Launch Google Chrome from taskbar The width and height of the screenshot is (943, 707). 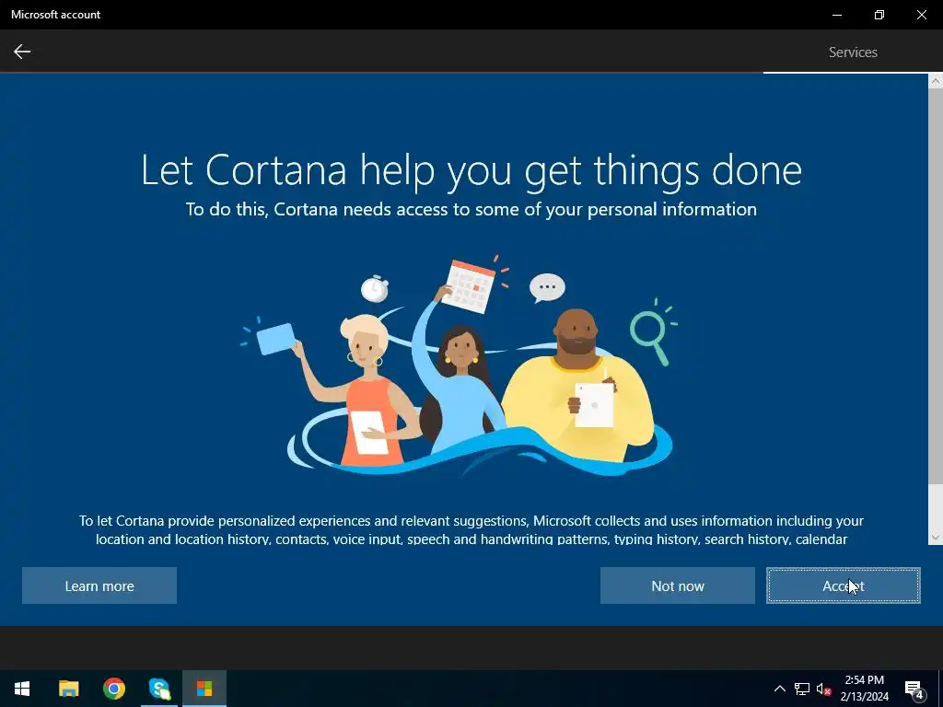[x=113, y=689]
